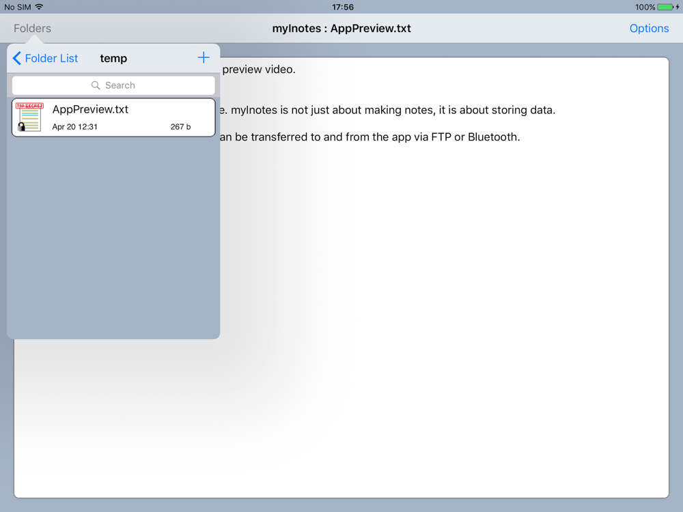Go back to Folder List
The height and width of the screenshot is (512, 683).
coord(51,59)
